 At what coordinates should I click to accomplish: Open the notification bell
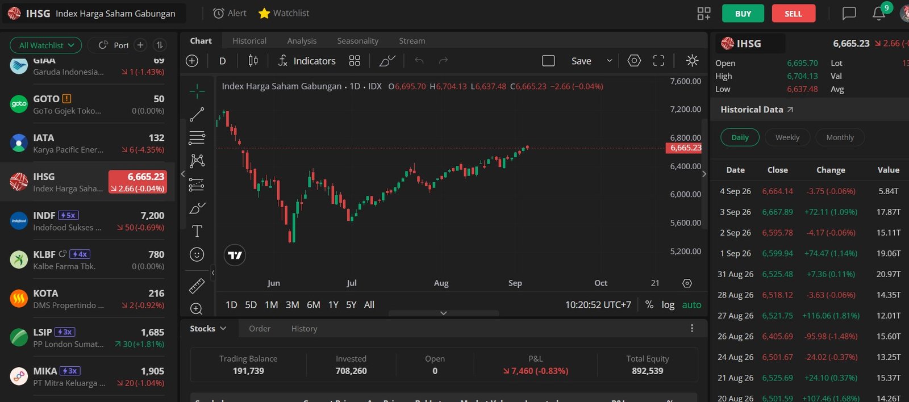pyautogui.click(x=879, y=13)
